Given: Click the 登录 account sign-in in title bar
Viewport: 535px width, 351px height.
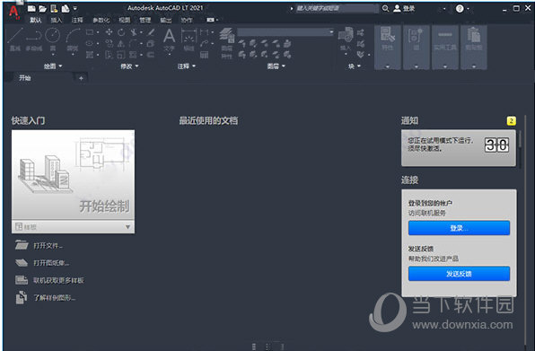Looking at the screenshot, I should (404, 8).
